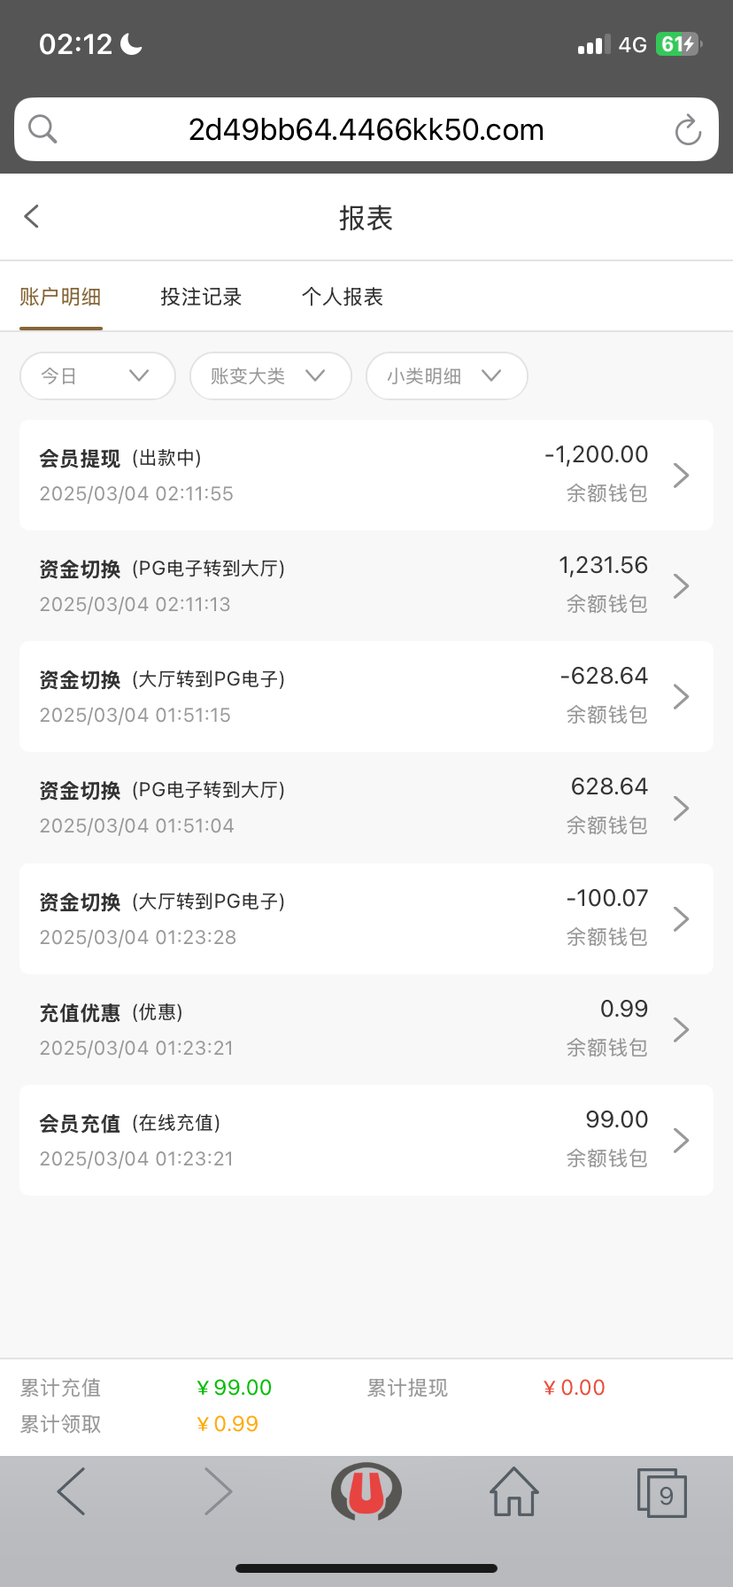Tap the search magnifier icon in address bar
This screenshot has height=1587, width=733.
pos(42,129)
